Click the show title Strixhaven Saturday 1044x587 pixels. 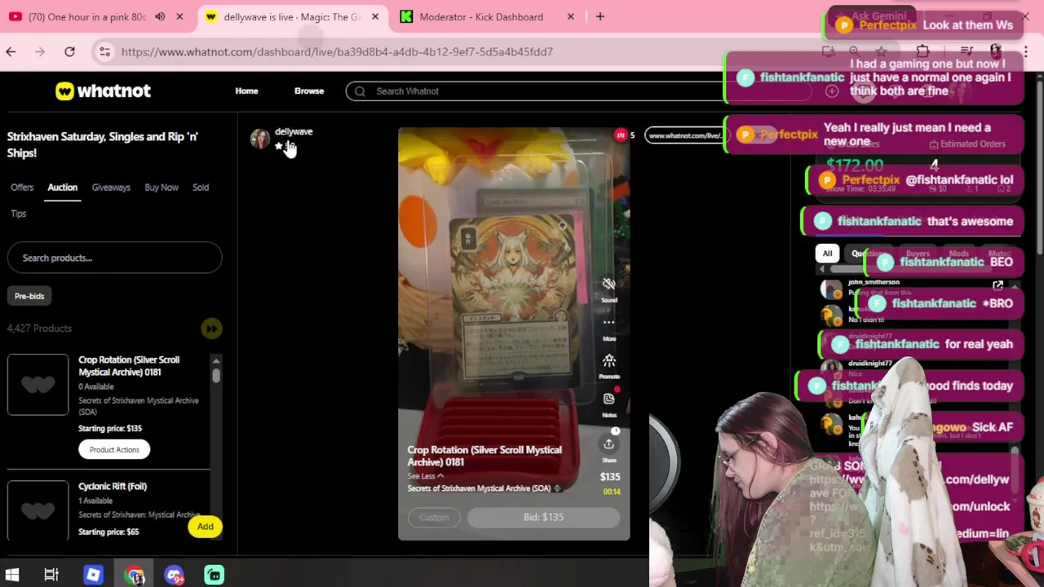(102, 144)
